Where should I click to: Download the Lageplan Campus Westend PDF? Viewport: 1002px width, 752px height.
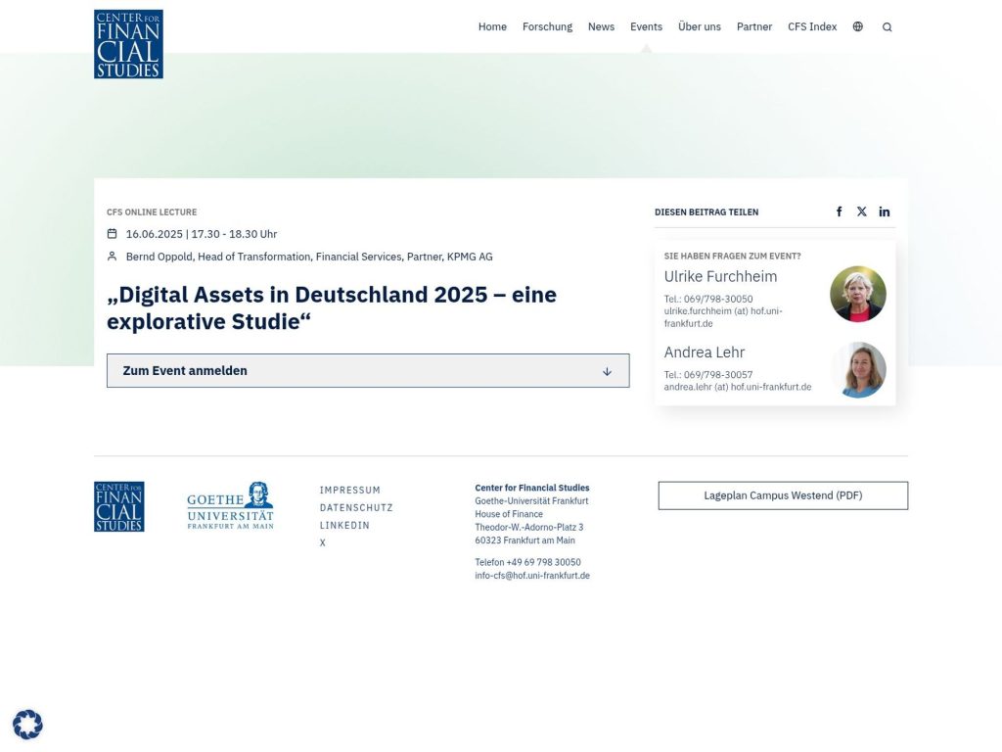(783, 495)
